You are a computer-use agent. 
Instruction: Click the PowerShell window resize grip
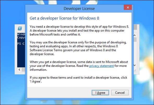point(135,70)
